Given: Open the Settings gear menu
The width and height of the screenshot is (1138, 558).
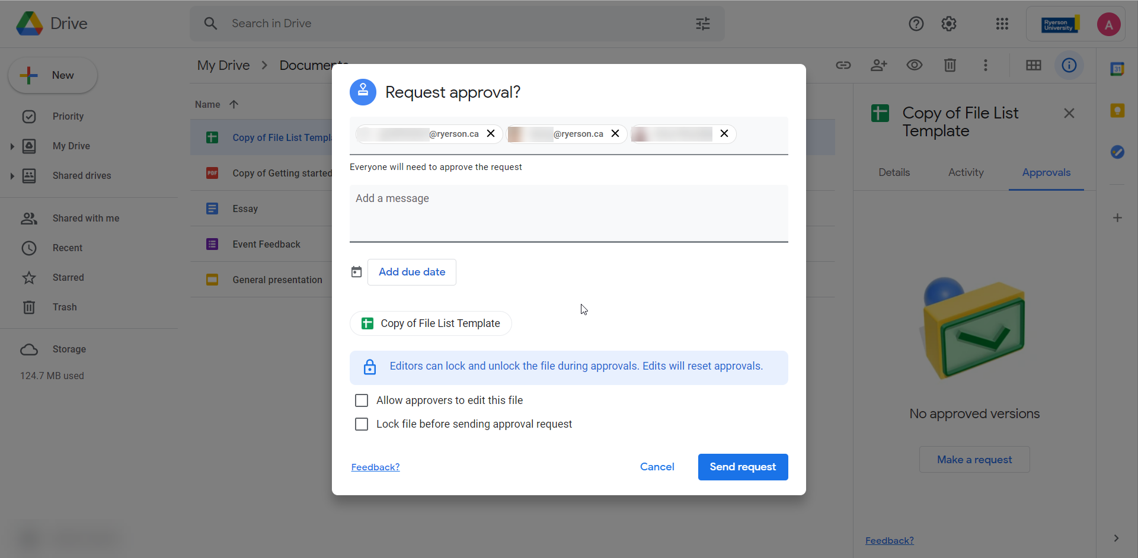Looking at the screenshot, I should (x=949, y=24).
